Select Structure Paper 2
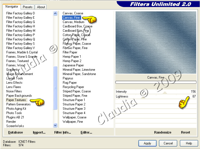The width and height of the screenshot is (200, 149). pyautogui.click(x=74, y=104)
